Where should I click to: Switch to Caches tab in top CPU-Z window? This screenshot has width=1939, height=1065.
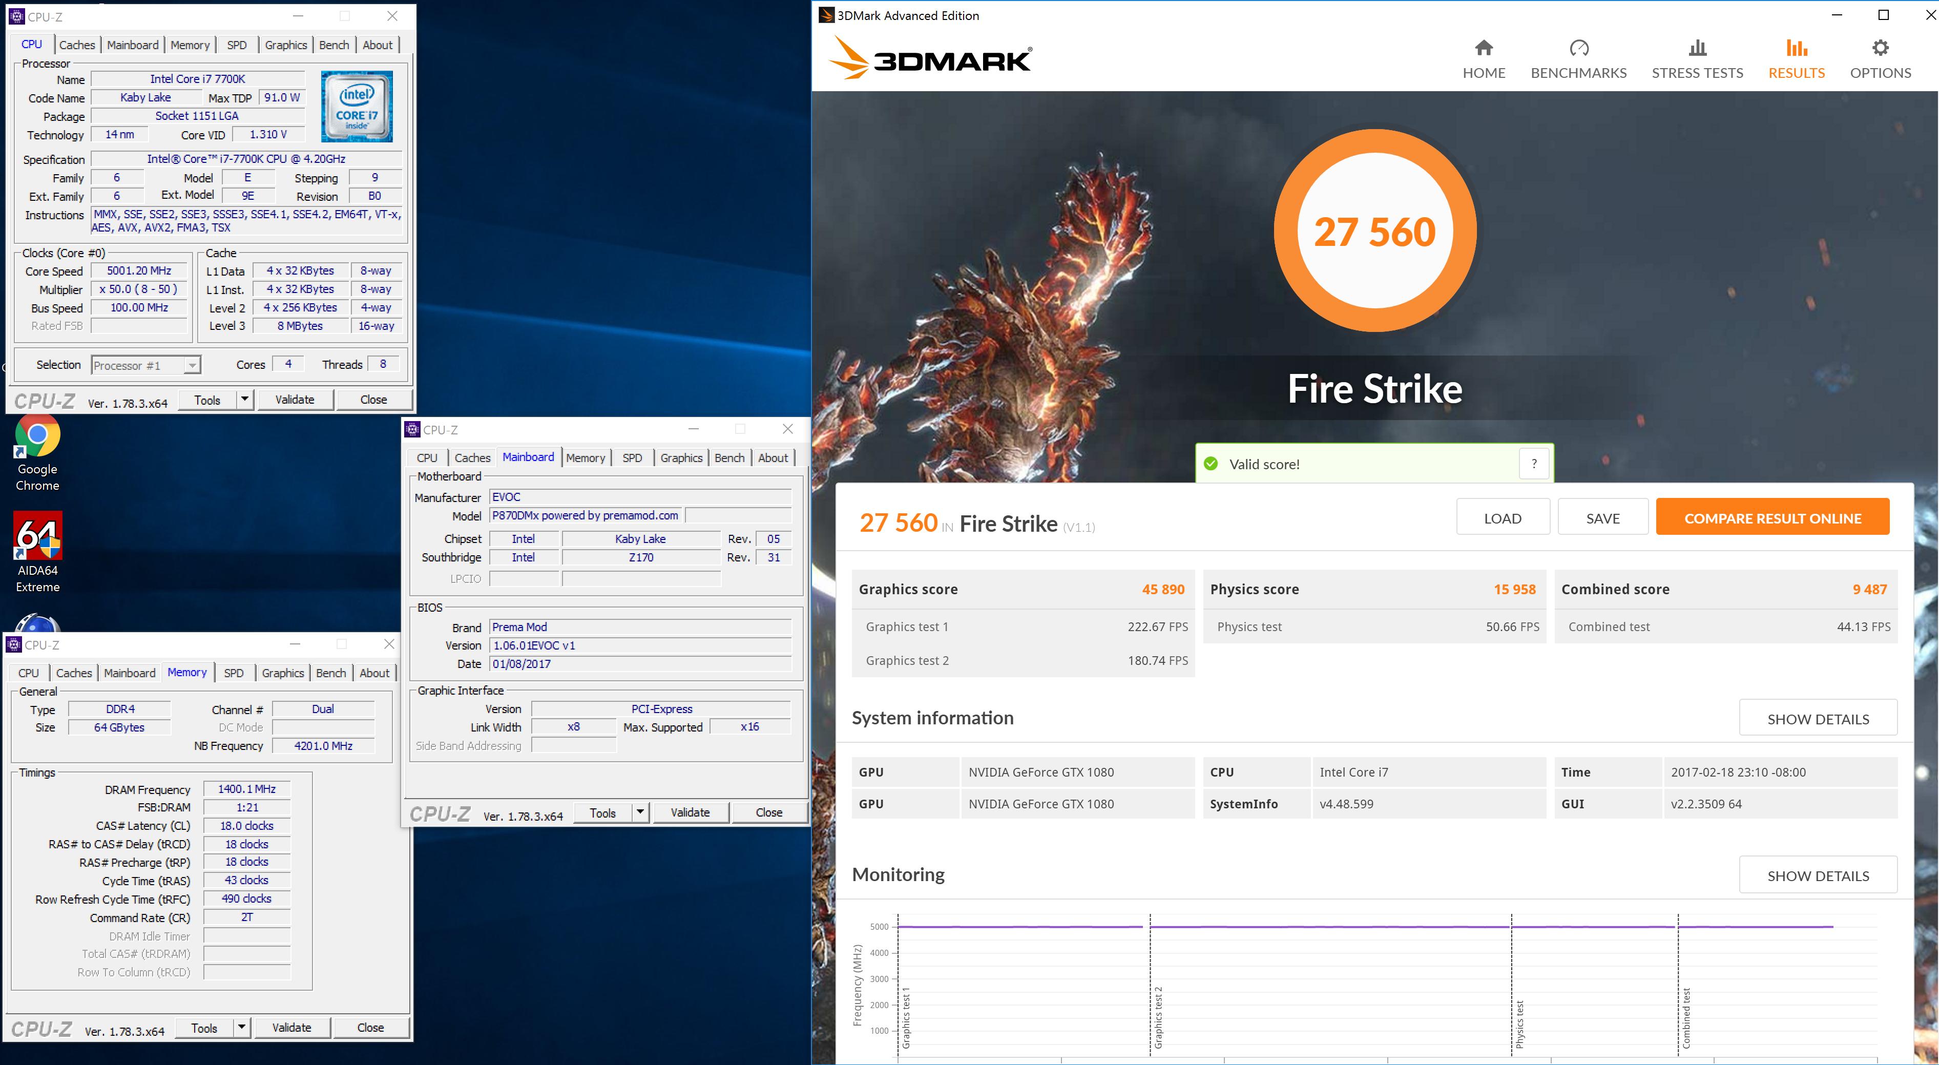point(77,45)
